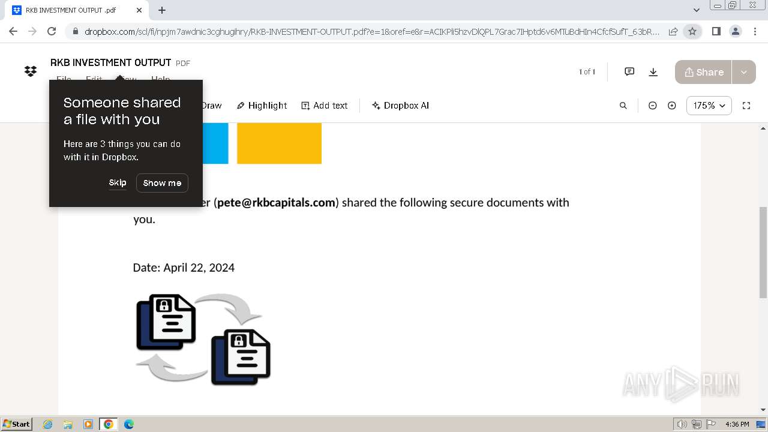Skip the shared file tour
This screenshot has height=432, width=768.
tap(118, 183)
